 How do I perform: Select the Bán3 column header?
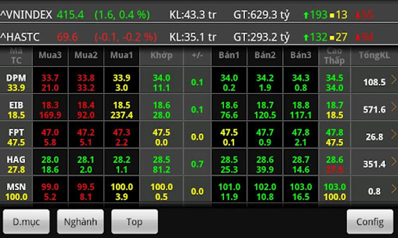[x=301, y=56]
